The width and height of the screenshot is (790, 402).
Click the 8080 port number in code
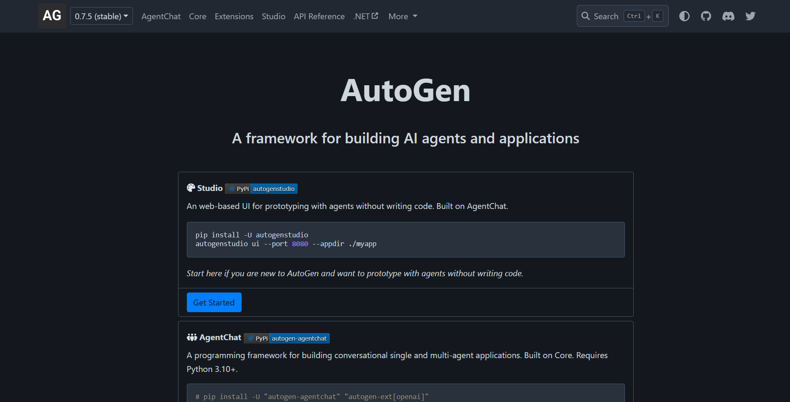300,244
